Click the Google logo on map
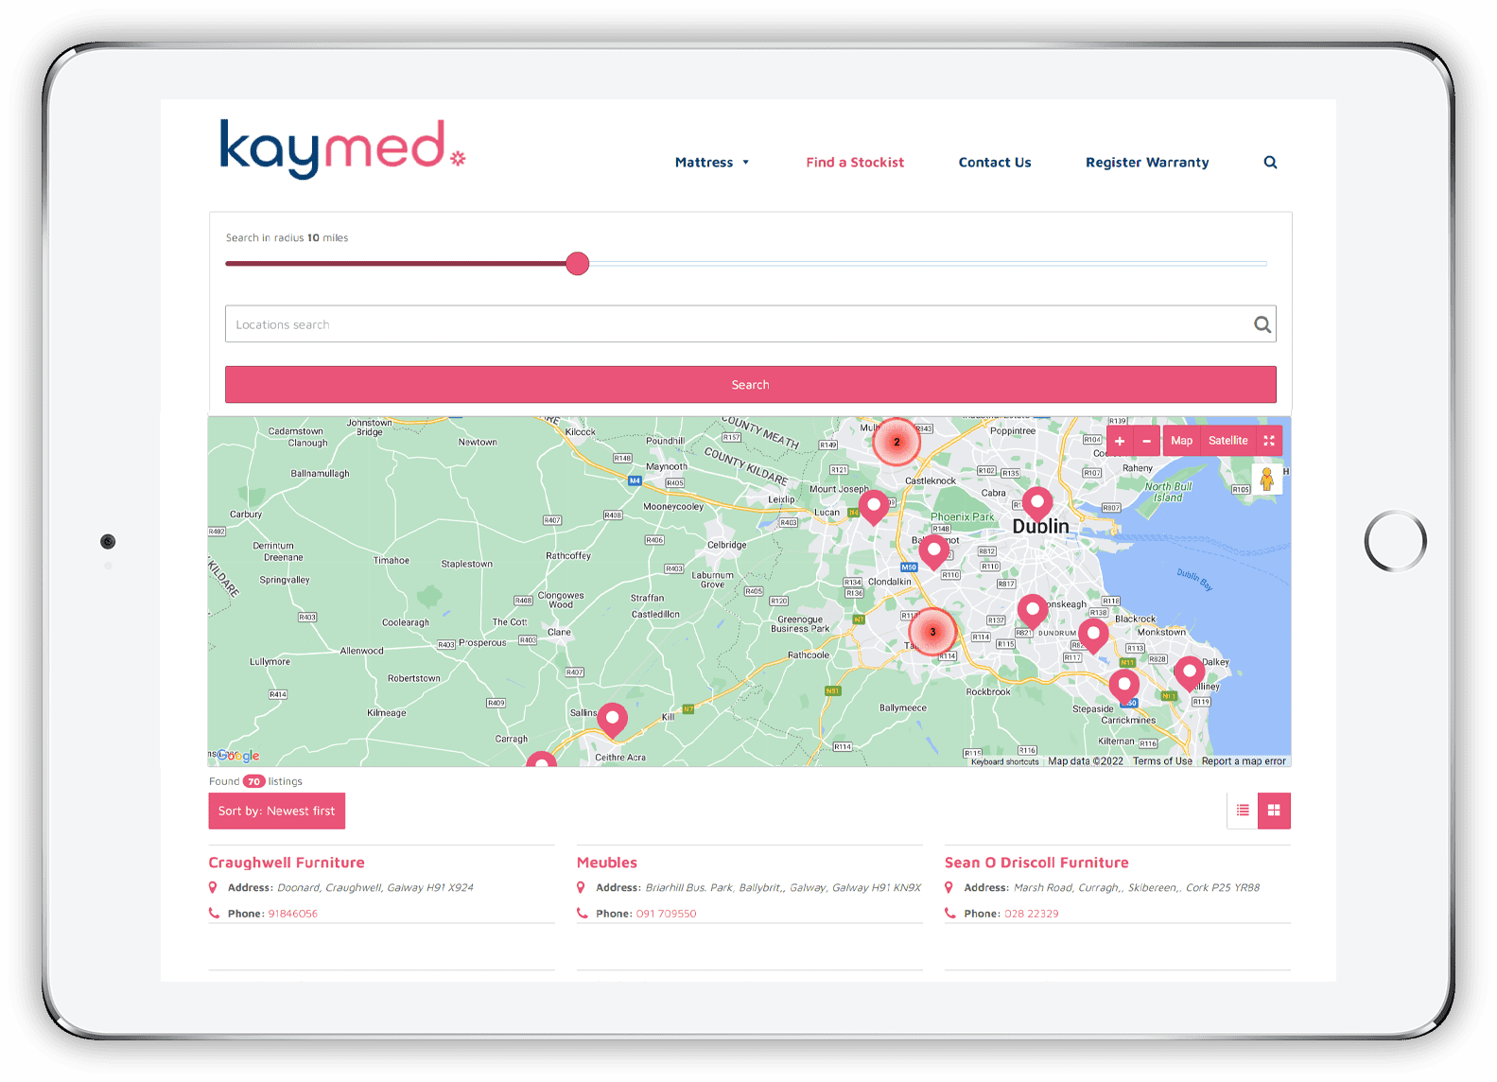1497x1082 pixels. point(237,756)
